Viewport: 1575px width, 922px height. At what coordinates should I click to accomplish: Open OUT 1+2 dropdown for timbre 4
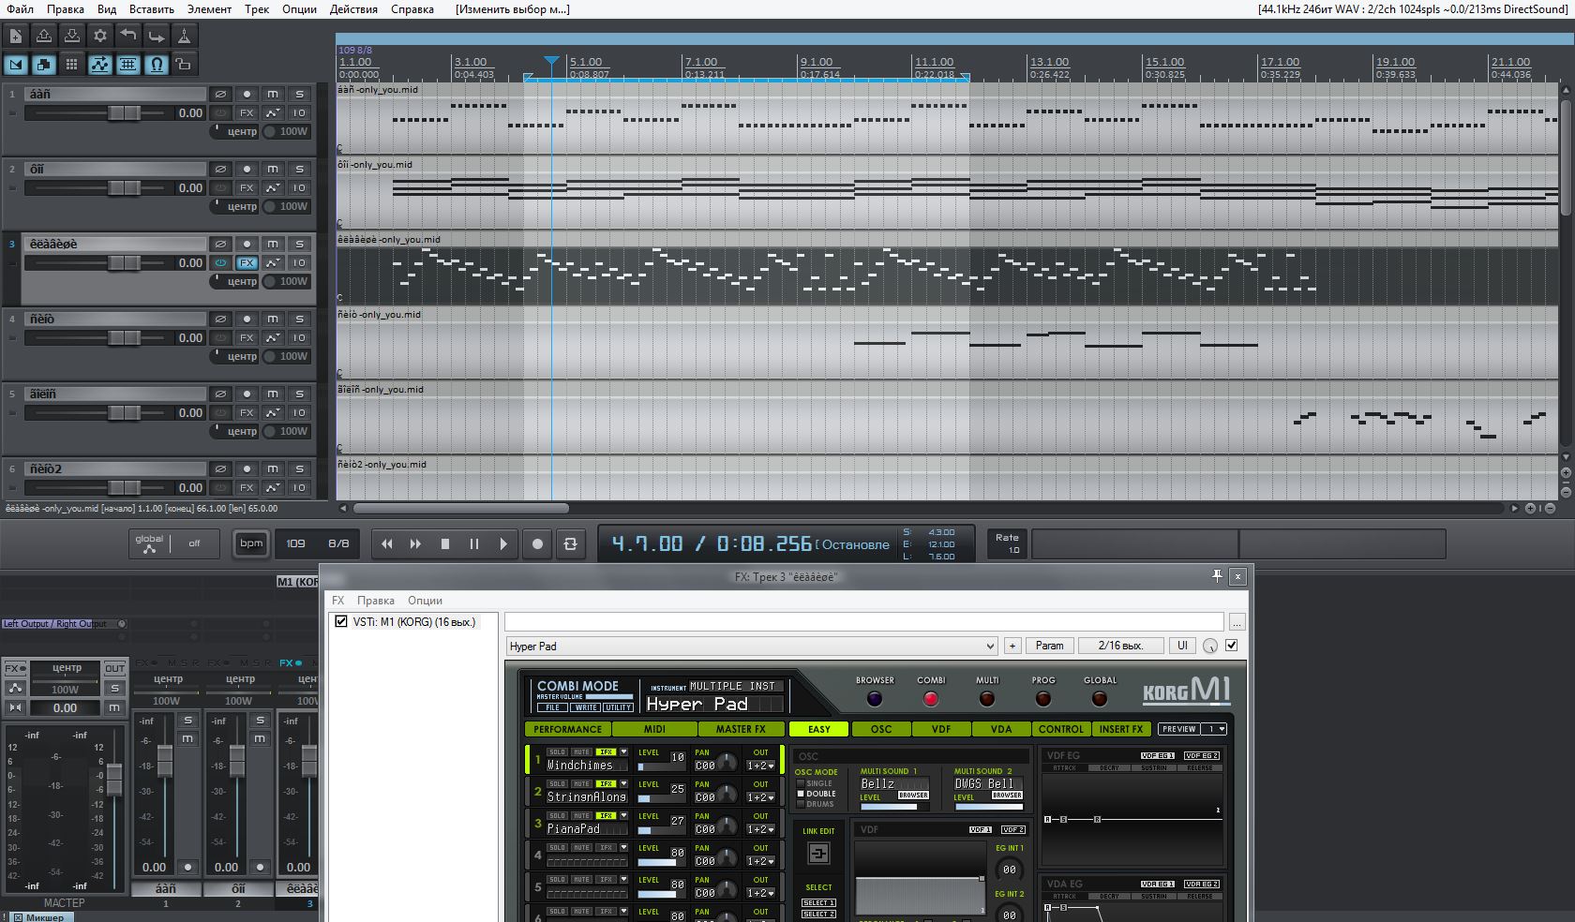[x=760, y=861]
